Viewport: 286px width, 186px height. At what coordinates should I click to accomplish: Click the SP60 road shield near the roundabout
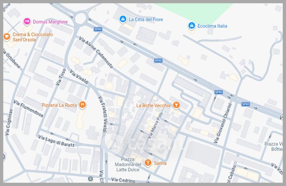[x=98, y=29]
